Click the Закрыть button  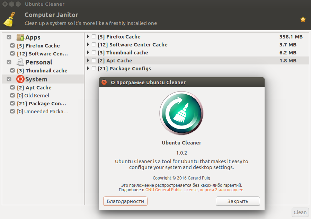click(x=238, y=201)
